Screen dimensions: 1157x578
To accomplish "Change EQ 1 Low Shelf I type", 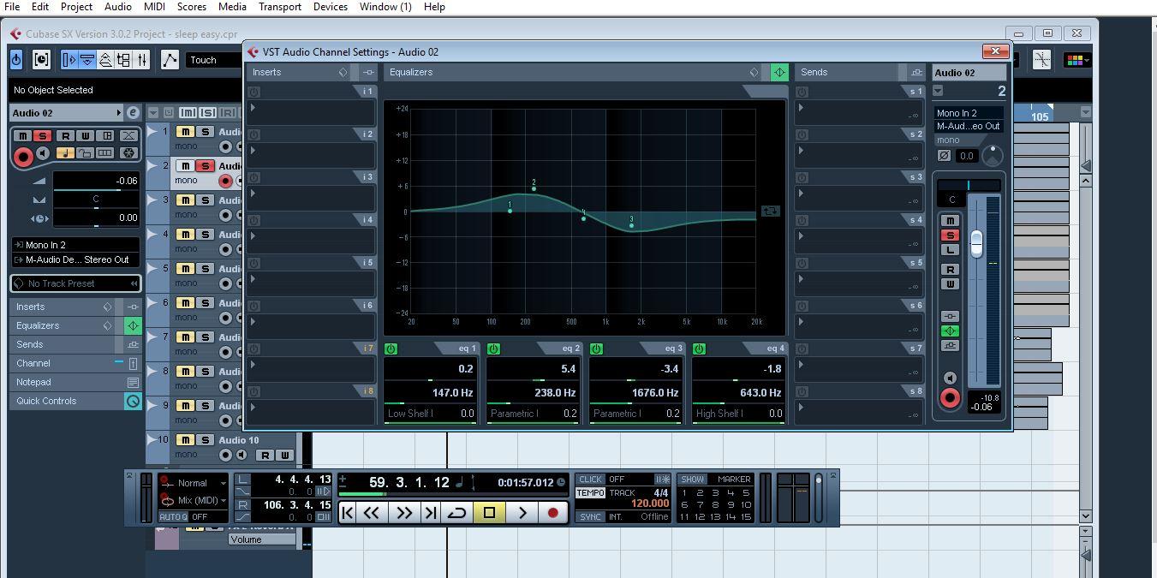I will 411,414.
